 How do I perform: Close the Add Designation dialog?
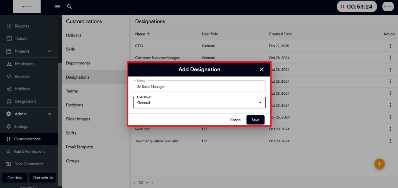click(x=262, y=69)
